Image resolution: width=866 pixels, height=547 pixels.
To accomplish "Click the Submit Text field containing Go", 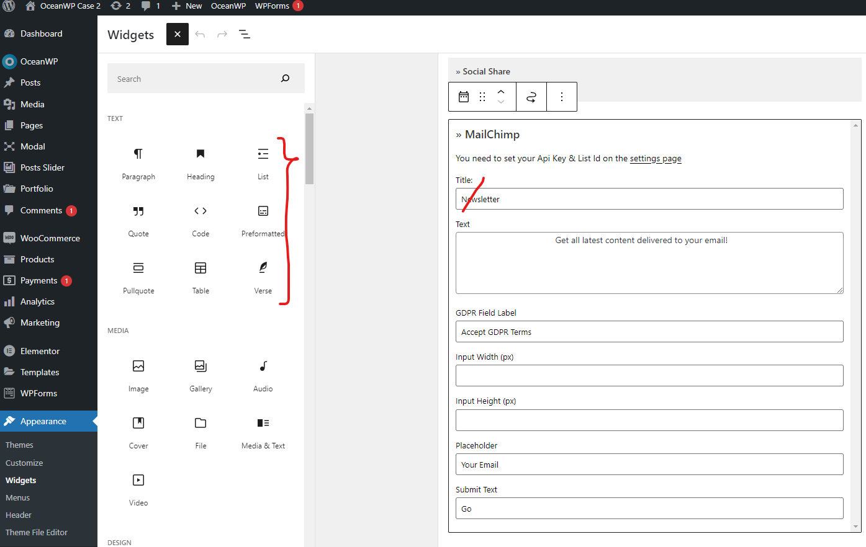I will point(649,509).
